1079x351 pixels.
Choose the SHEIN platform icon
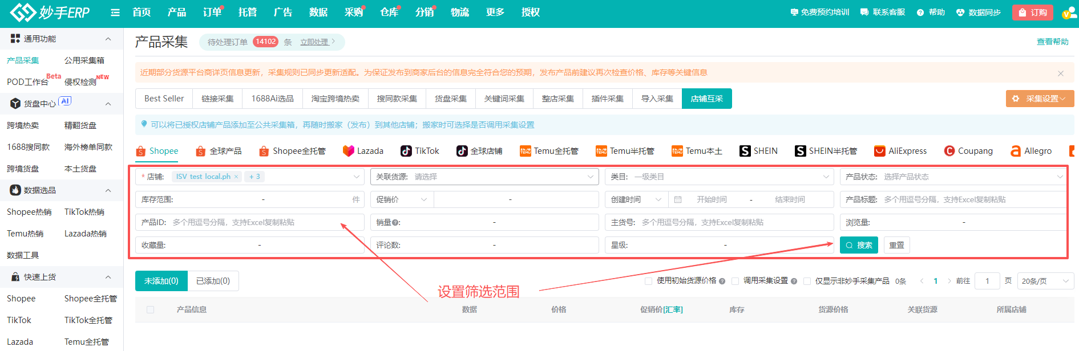[x=745, y=151]
